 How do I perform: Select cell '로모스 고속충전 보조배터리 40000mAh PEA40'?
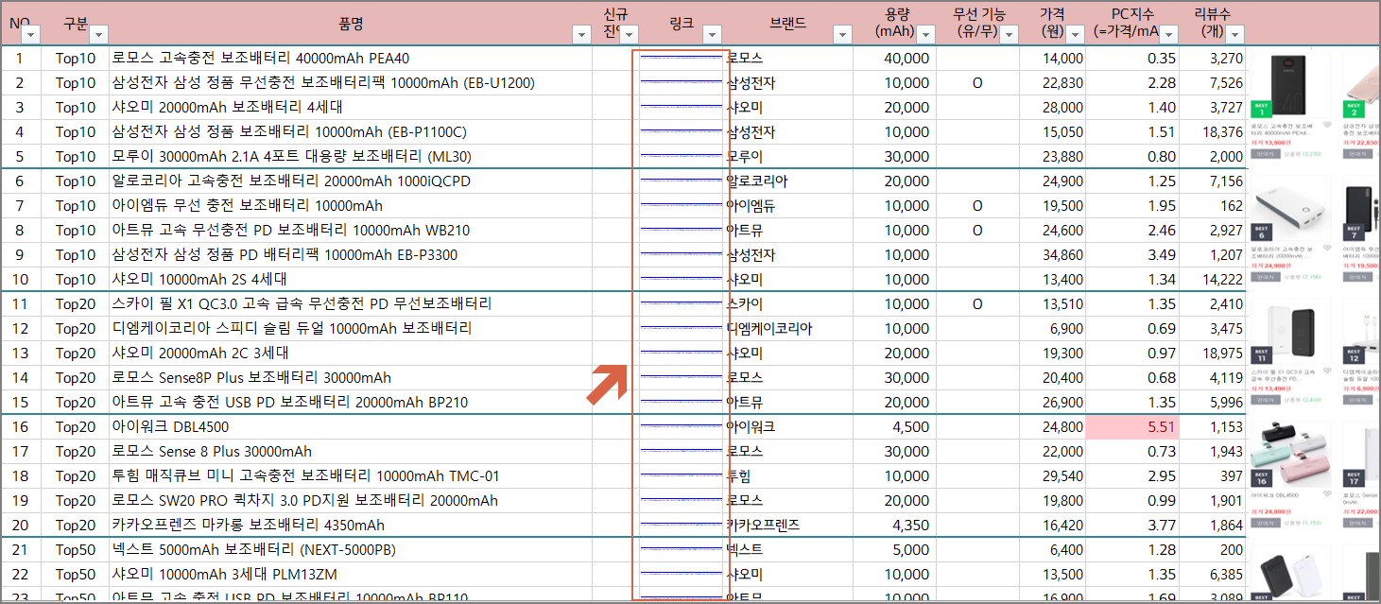coord(351,58)
